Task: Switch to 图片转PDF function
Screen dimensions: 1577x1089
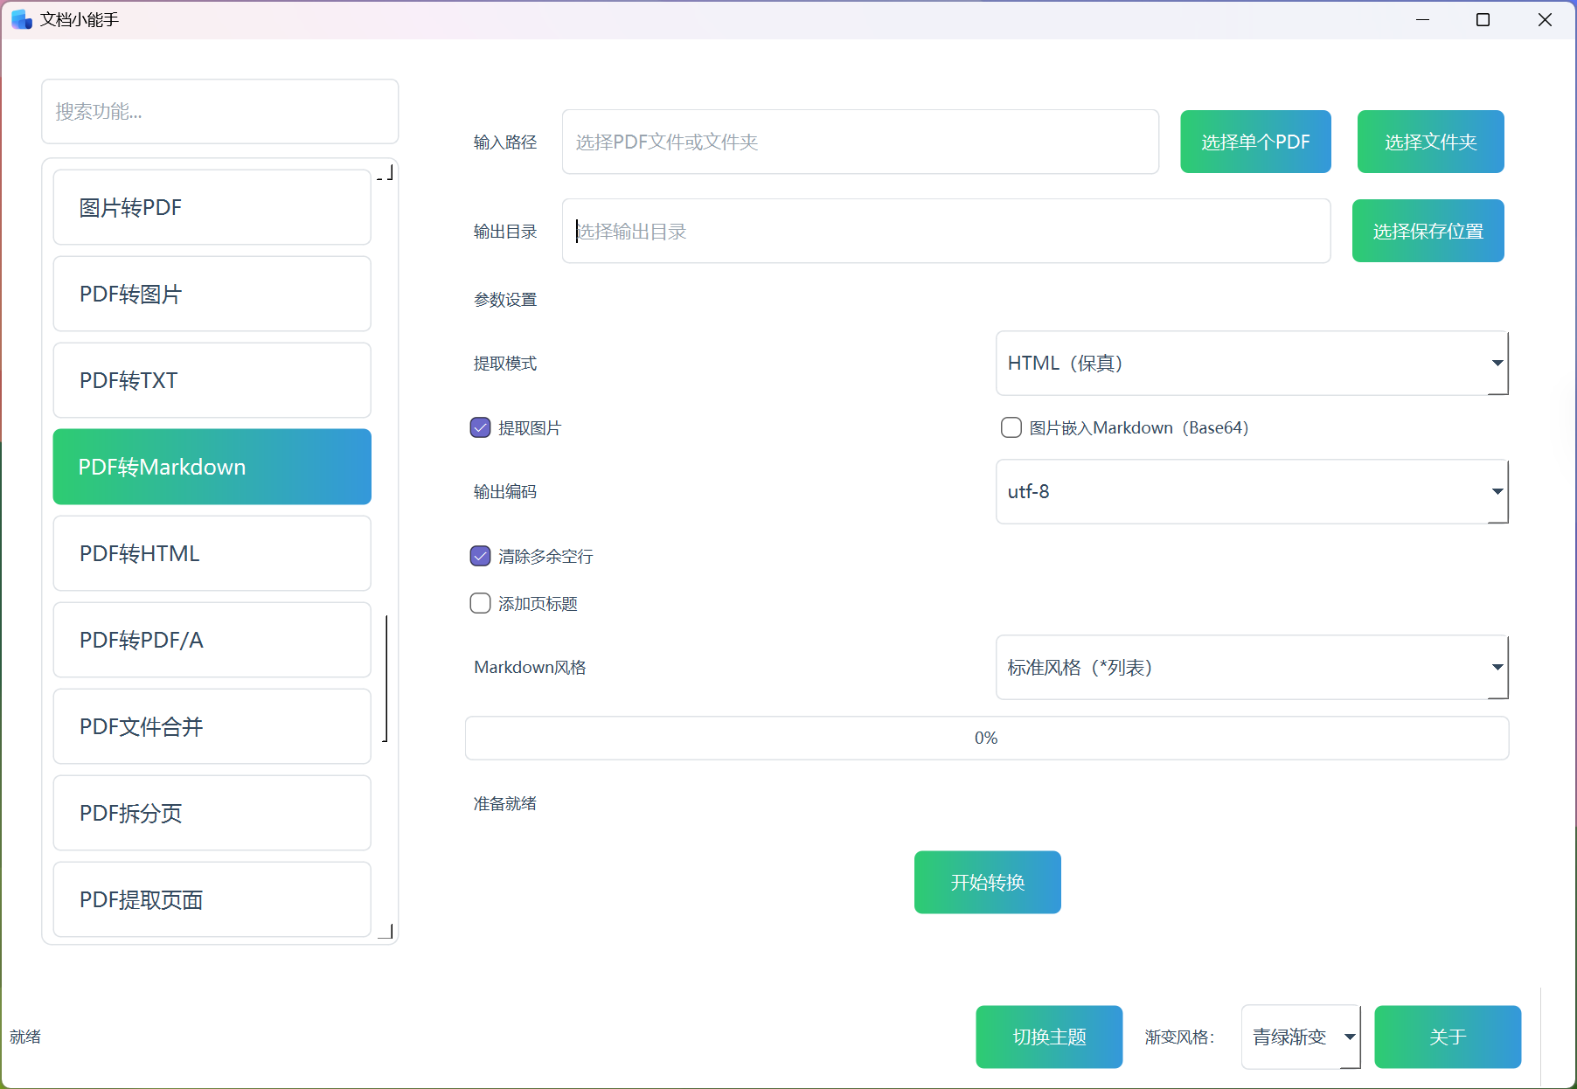Action: 212,207
